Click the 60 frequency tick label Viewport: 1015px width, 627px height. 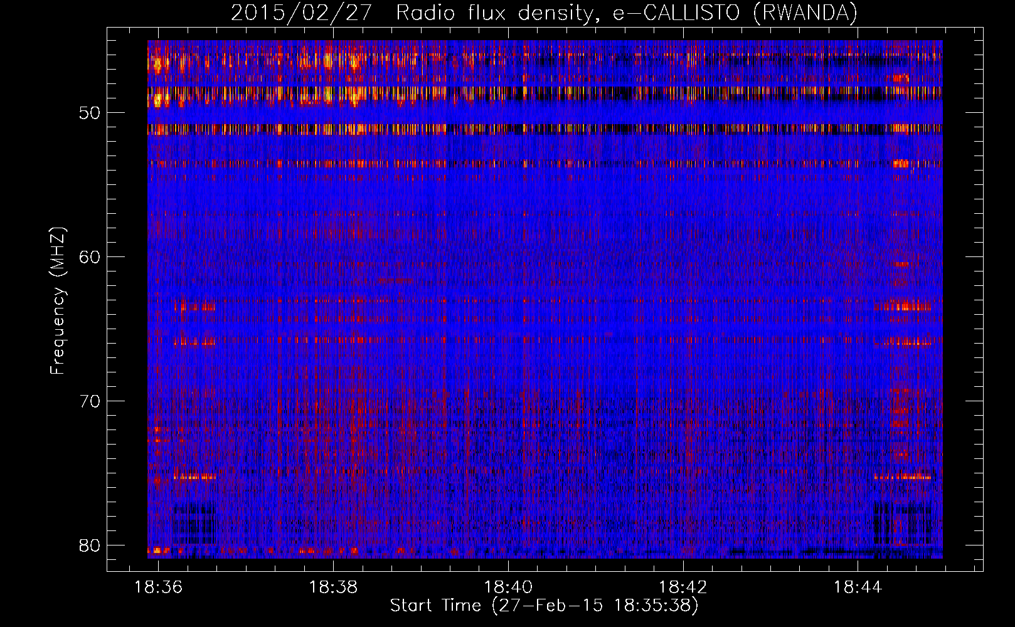(90, 257)
